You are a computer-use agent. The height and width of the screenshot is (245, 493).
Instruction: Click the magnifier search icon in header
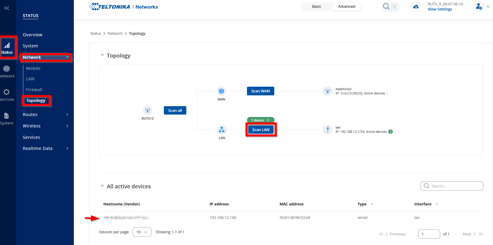coord(386,7)
